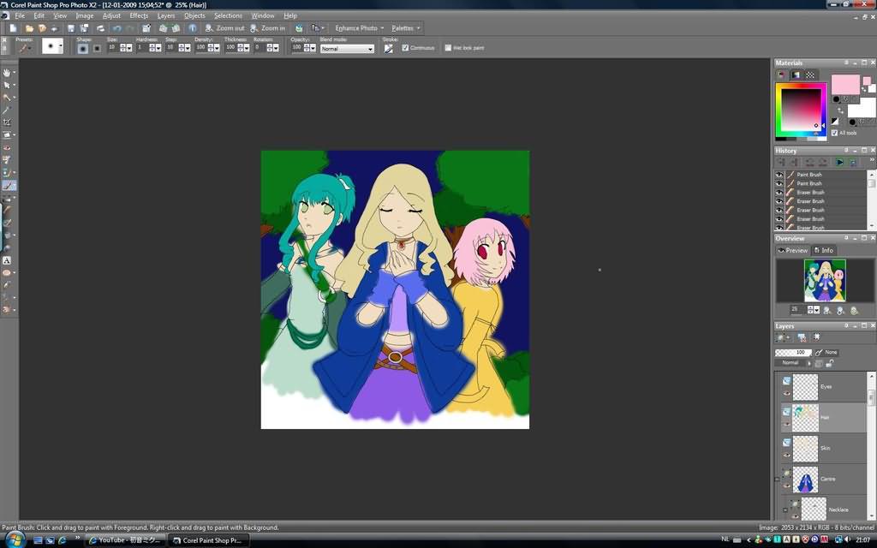Click the Save disk icon
The width and height of the screenshot is (877, 548).
tap(71, 28)
